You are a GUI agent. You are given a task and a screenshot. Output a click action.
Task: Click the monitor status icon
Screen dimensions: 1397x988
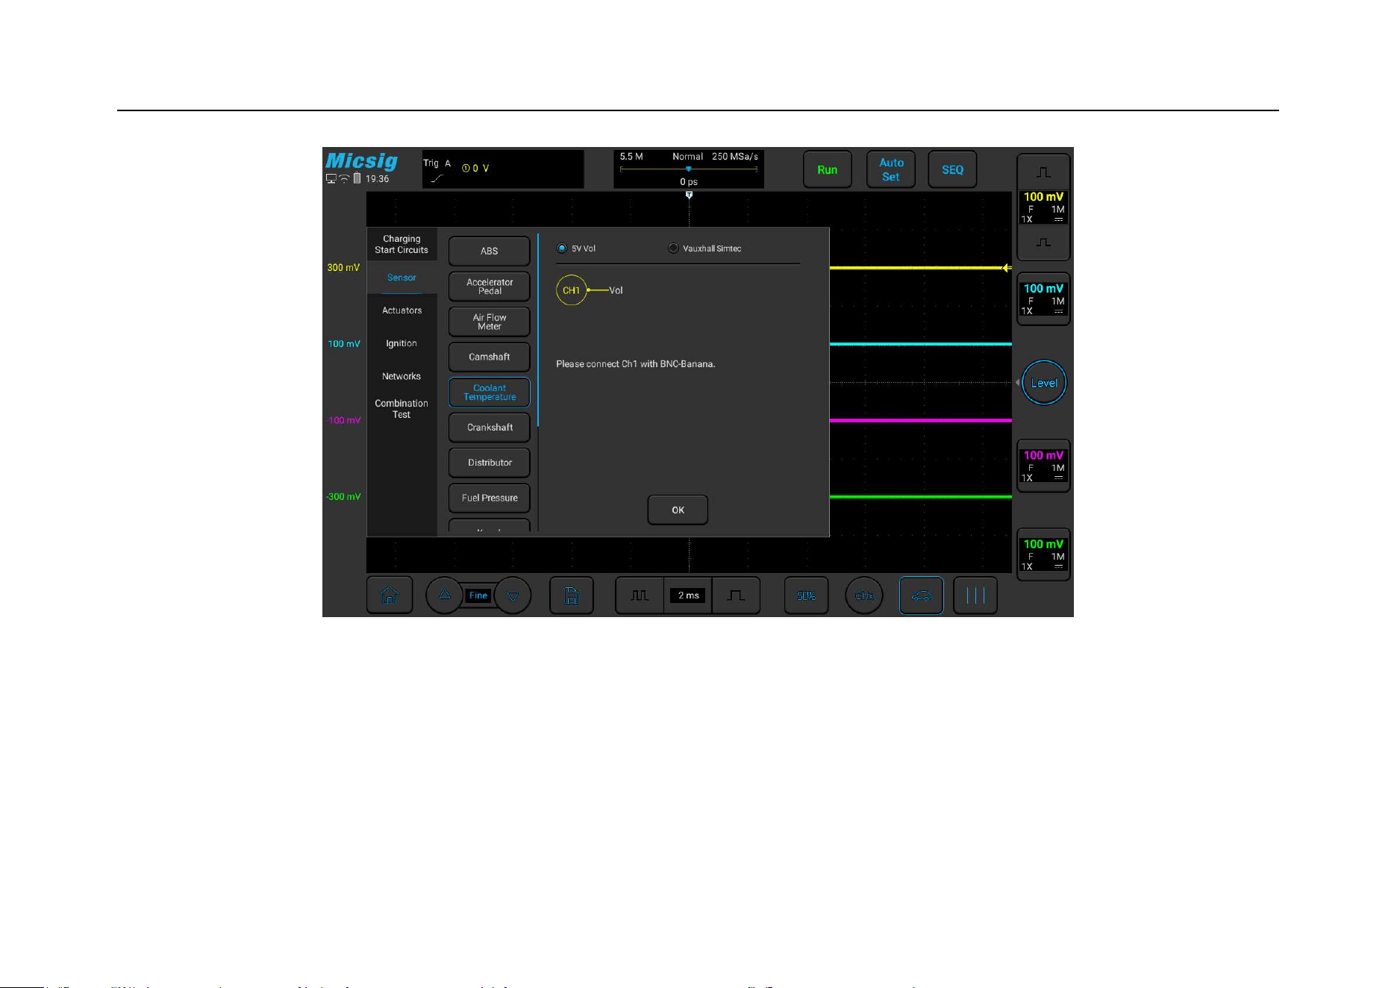[x=331, y=179]
